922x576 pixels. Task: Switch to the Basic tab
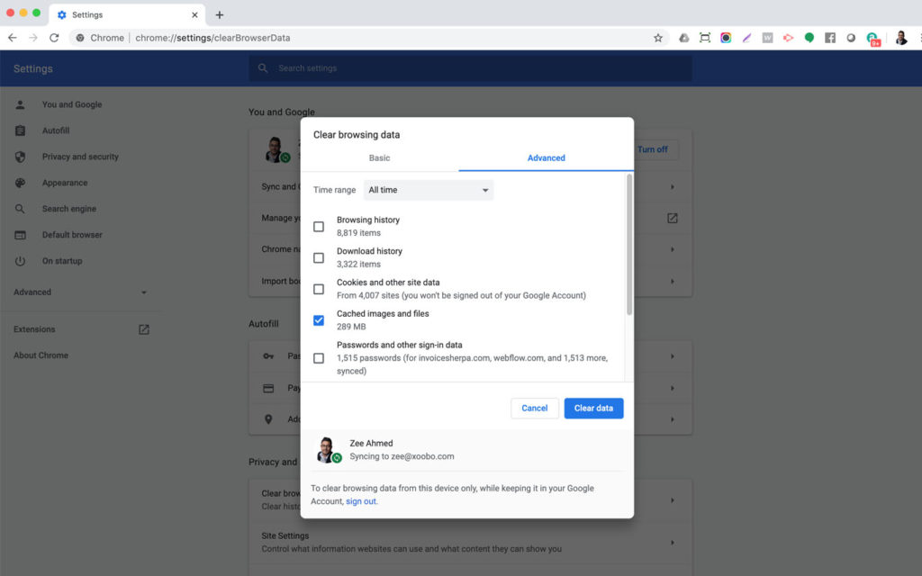coord(379,158)
